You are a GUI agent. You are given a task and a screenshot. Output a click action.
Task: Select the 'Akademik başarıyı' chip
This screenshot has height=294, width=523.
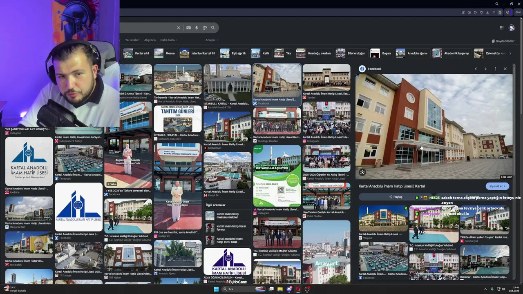coord(451,53)
